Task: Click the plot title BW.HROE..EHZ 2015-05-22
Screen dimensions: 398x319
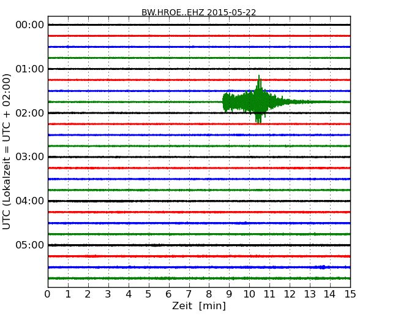Action: tap(199, 12)
